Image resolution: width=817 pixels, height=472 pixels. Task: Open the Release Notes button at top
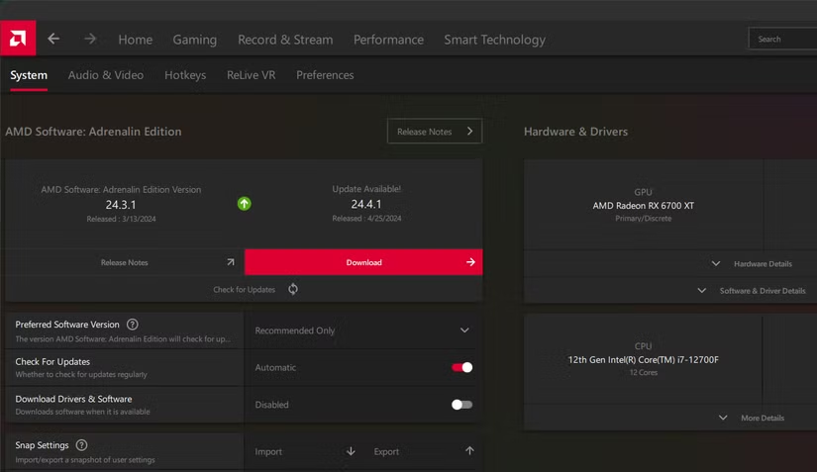click(x=435, y=132)
